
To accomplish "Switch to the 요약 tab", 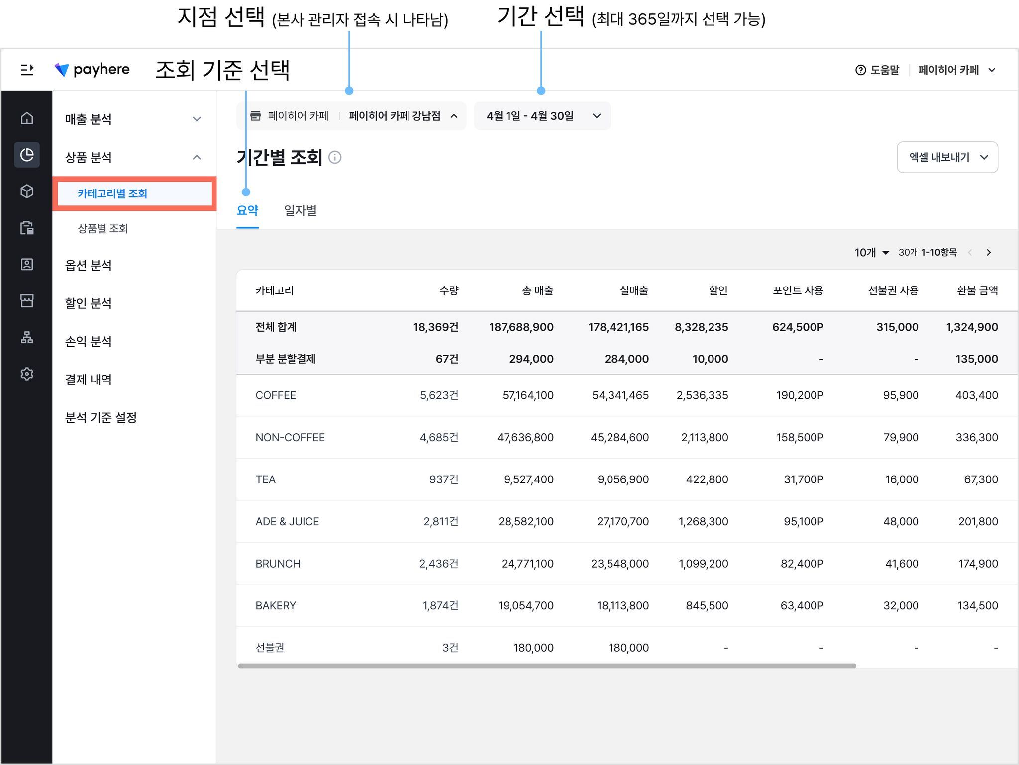I will pyautogui.click(x=247, y=211).
